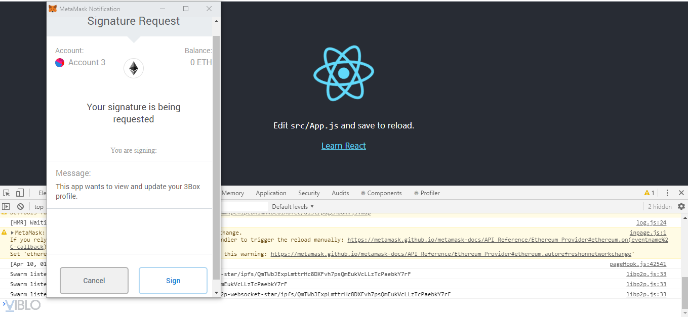Click the console sidebar show icon
688x317 pixels.
pos(6,206)
